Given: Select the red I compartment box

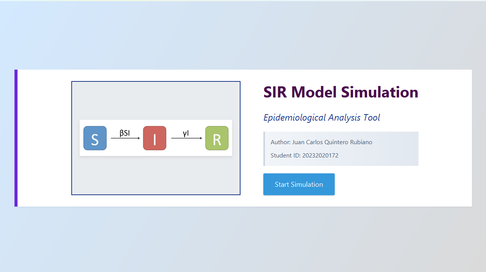Looking at the screenshot, I should (155, 138).
